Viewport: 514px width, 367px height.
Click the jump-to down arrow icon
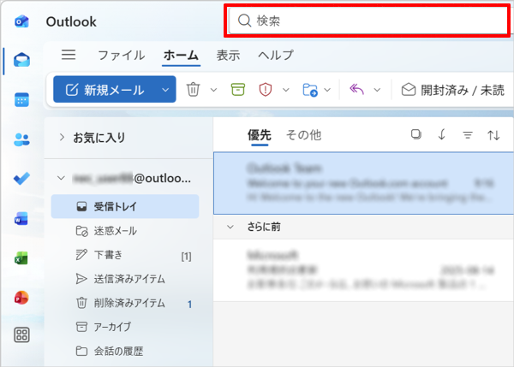tap(442, 134)
